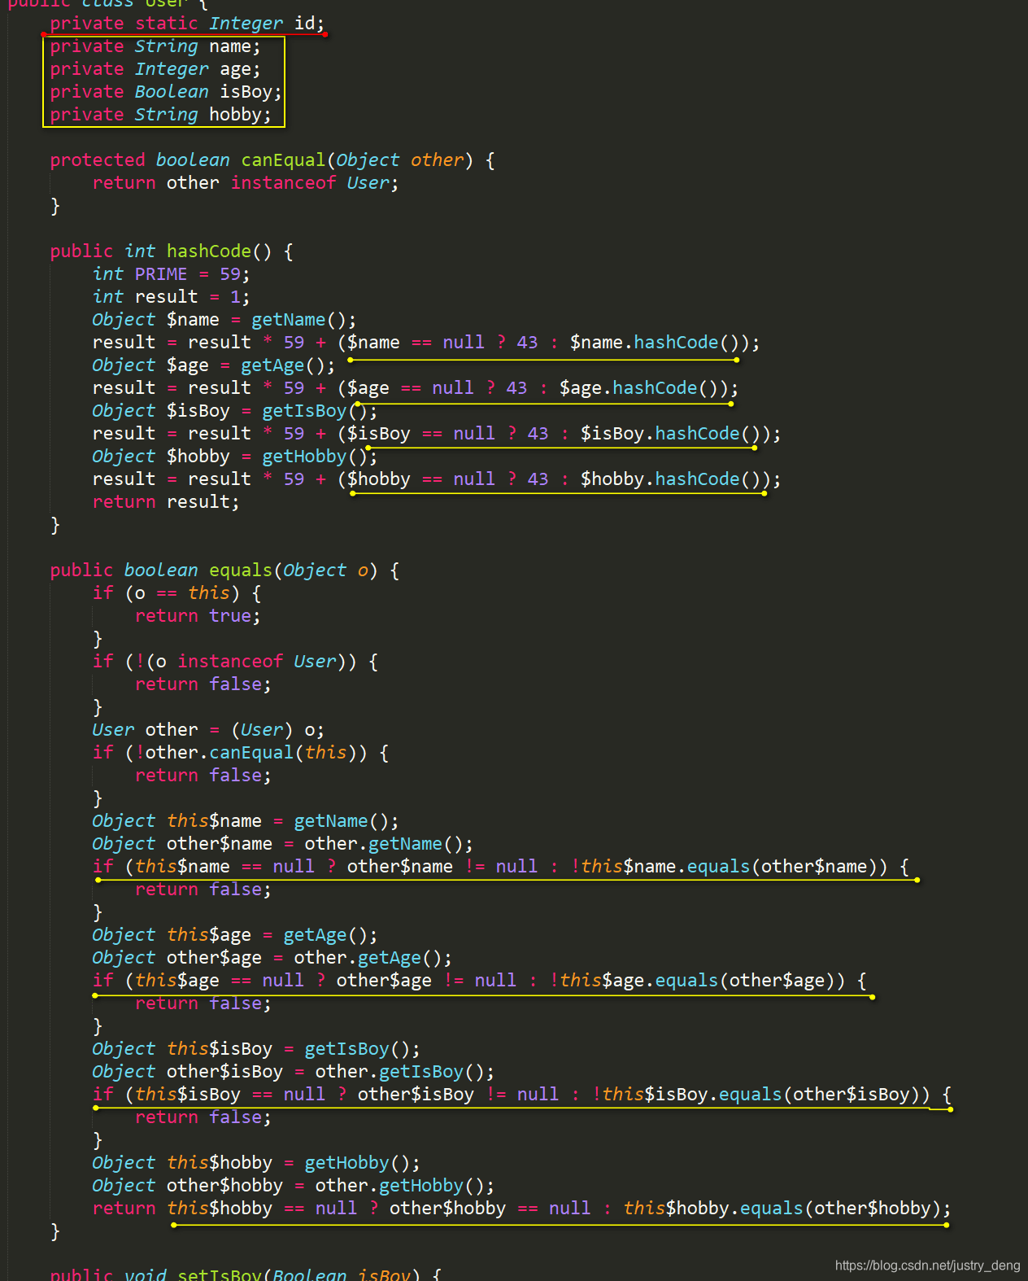This screenshot has width=1028, height=1281.
Task: Click 'Object $isBoy = getIsBoy();' line
Action: pyautogui.click(x=234, y=411)
